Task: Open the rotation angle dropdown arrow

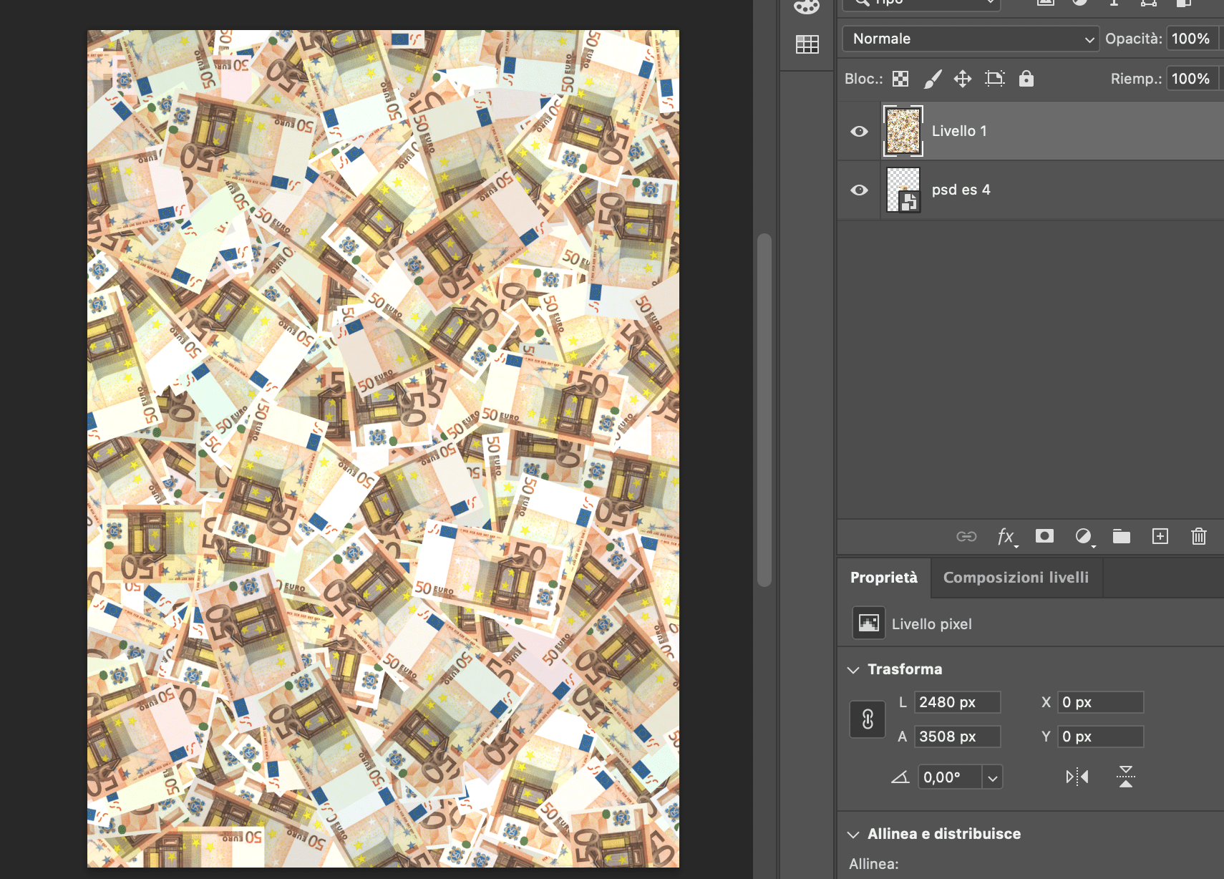Action: click(x=993, y=777)
